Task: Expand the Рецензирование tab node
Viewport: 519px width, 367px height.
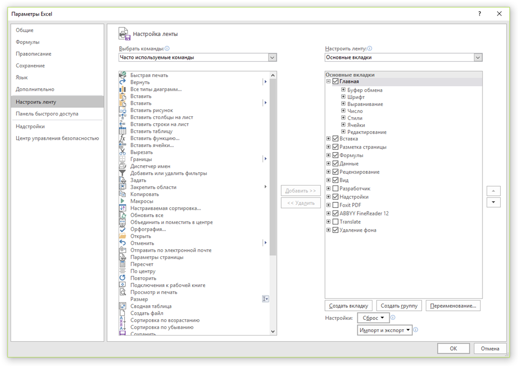Action: pos(328,172)
